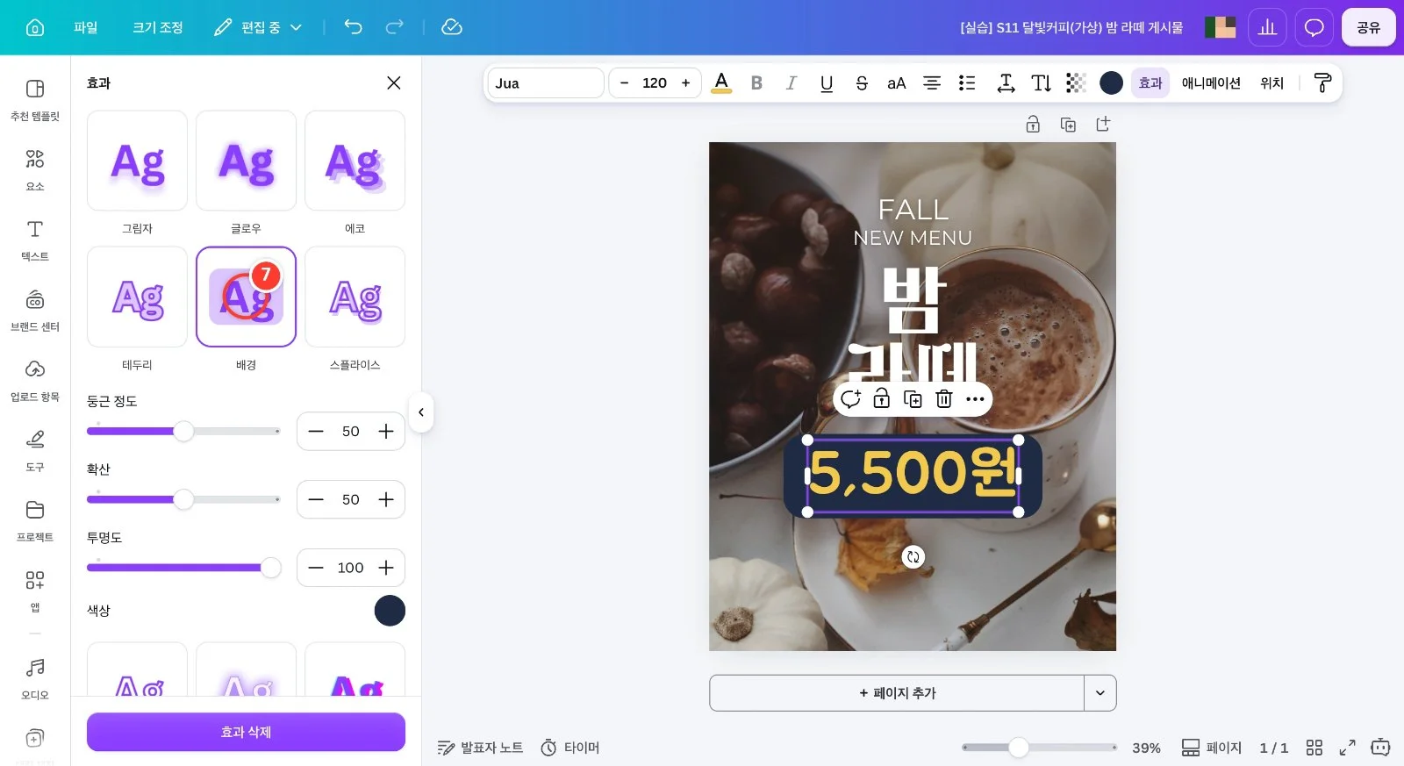Change text alignment

click(x=932, y=83)
